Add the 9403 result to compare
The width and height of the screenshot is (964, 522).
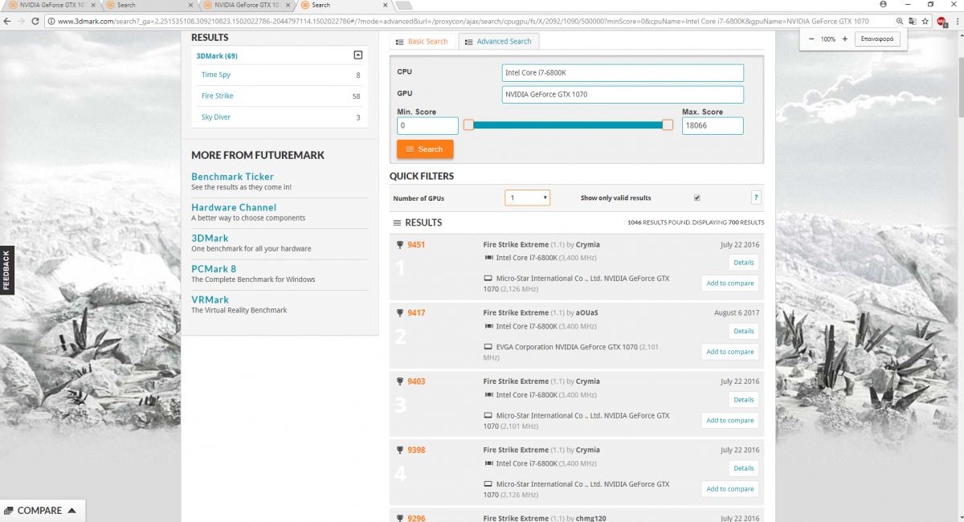pos(729,420)
